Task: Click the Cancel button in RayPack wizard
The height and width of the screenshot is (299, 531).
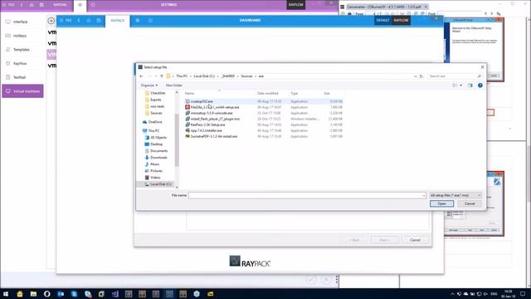Action: click(415, 240)
